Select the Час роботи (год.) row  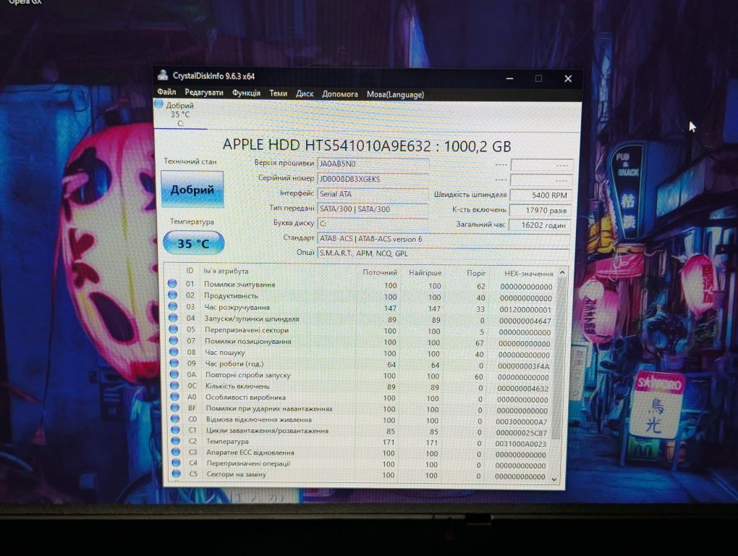pos(362,364)
